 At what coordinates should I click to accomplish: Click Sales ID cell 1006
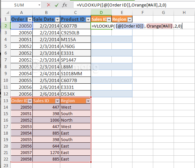pyautogui.click(x=46, y=120)
